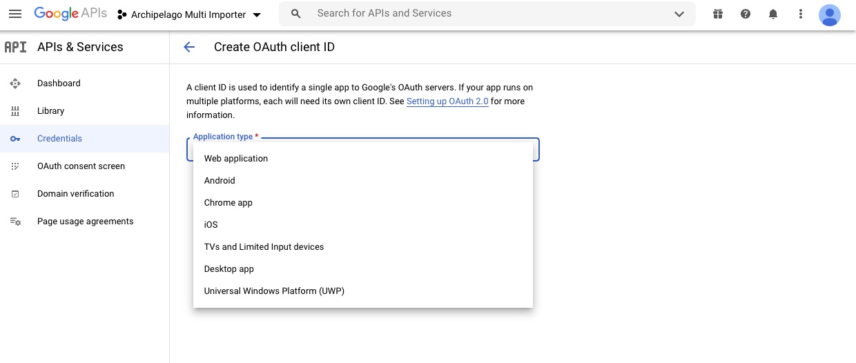This screenshot has width=856, height=363.
Task: Open the hamburger navigation menu
Action: coord(15,14)
